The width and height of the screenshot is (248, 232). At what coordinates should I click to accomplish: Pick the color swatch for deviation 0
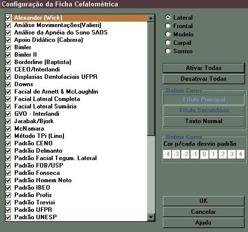point(204,154)
